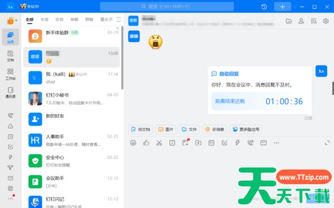Click the contact avatar in chat header
The width and height of the screenshot is (334, 208).
[134, 21]
